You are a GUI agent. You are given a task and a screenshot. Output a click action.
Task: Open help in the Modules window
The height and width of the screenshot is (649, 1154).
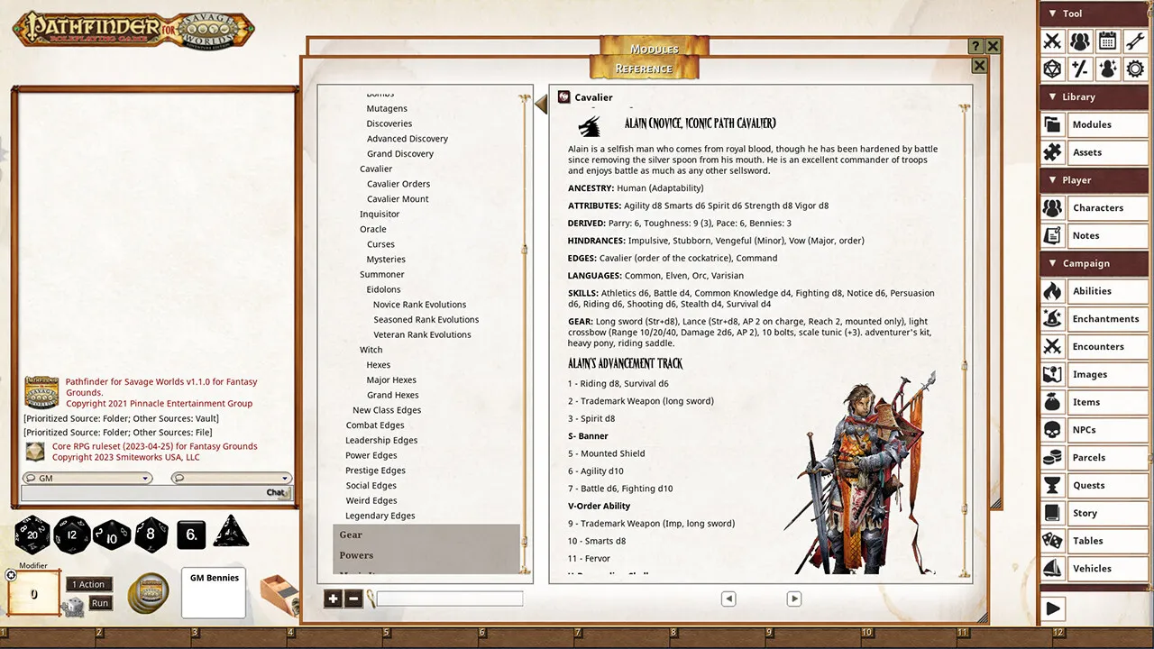pyautogui.click(x=975, y=46)
